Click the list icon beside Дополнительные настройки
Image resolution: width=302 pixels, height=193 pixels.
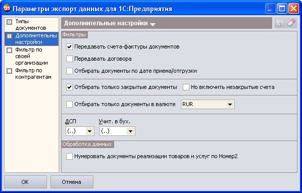(x=9, y=36)
